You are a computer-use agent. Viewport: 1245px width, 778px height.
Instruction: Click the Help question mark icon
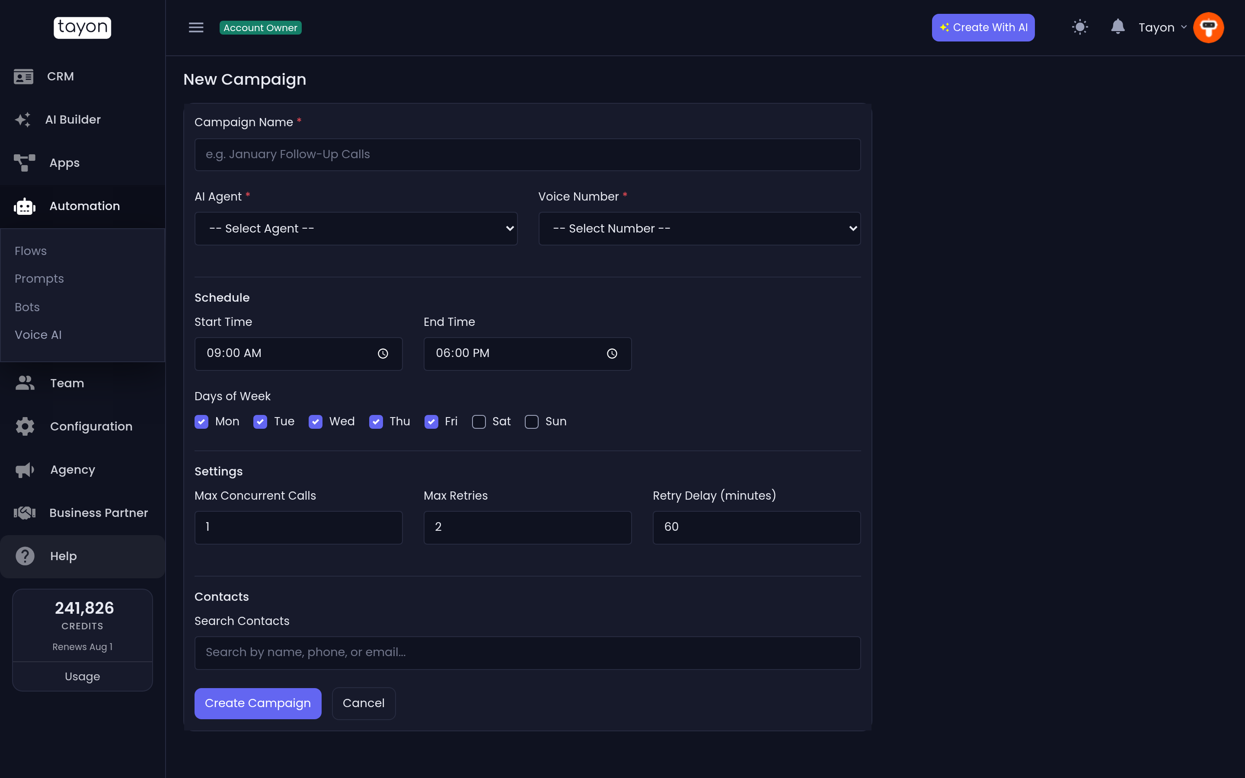[x=25, y=556]
